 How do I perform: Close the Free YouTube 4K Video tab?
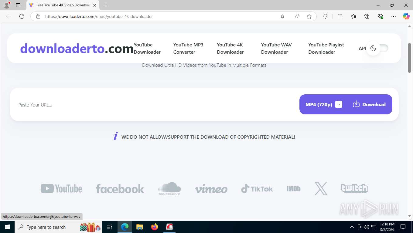pos(95,5)
